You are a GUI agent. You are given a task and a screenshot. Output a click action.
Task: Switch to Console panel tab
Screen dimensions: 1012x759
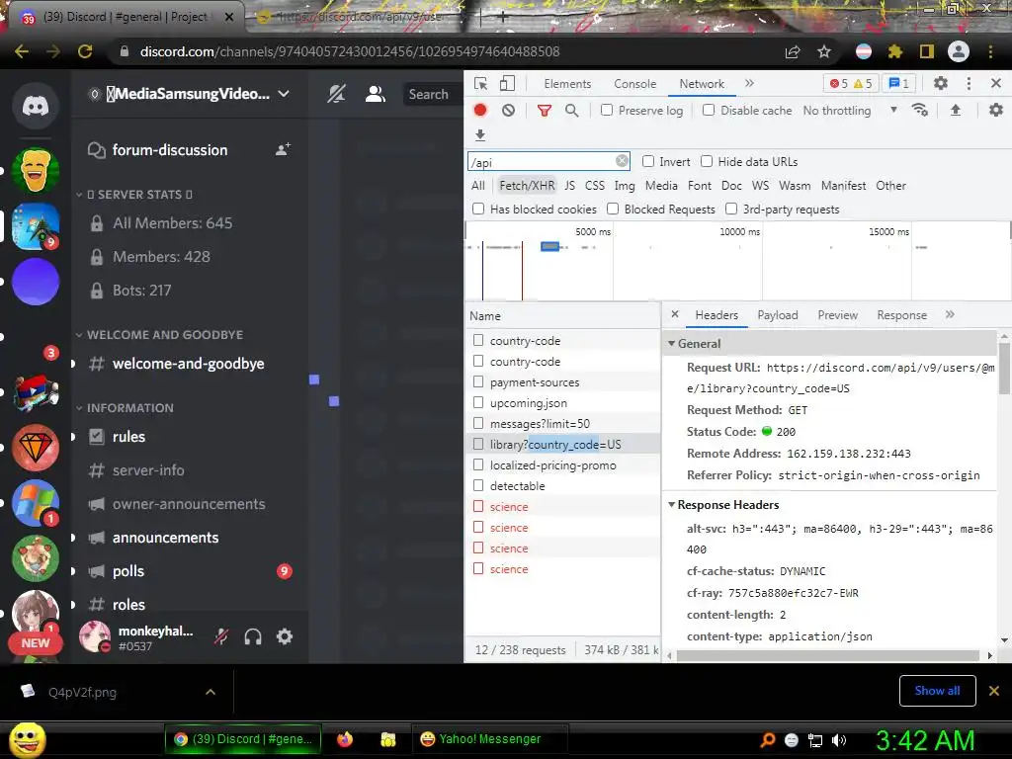[x=635, y=84]
